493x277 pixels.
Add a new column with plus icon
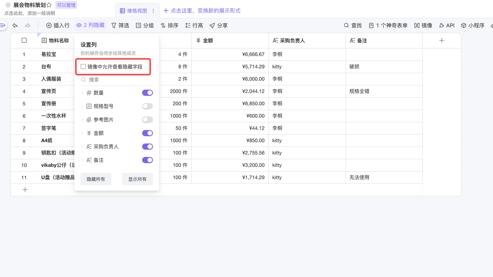pos(442,40)
